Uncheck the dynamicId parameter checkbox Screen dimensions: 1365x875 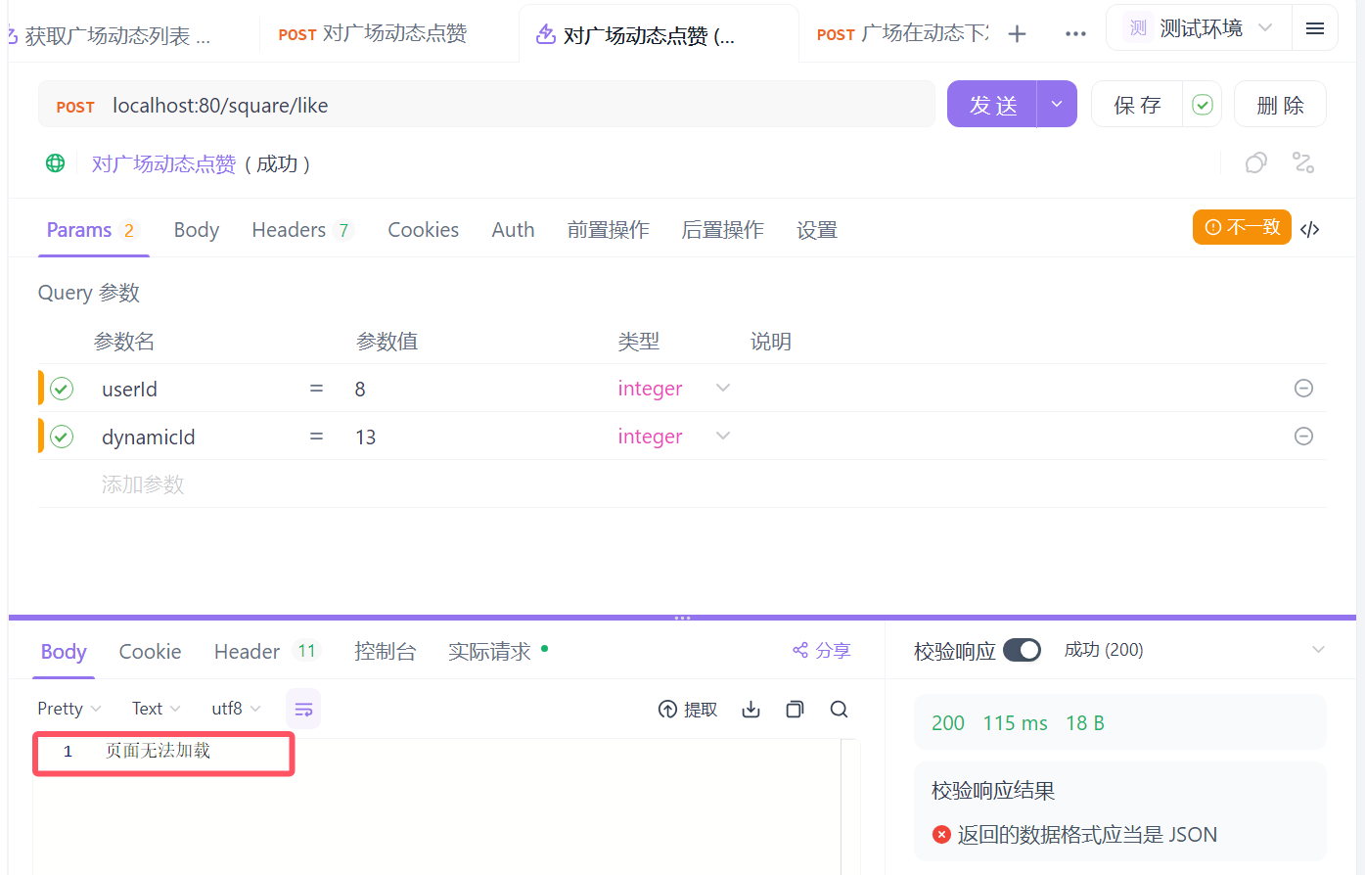(x=60, y=436)
